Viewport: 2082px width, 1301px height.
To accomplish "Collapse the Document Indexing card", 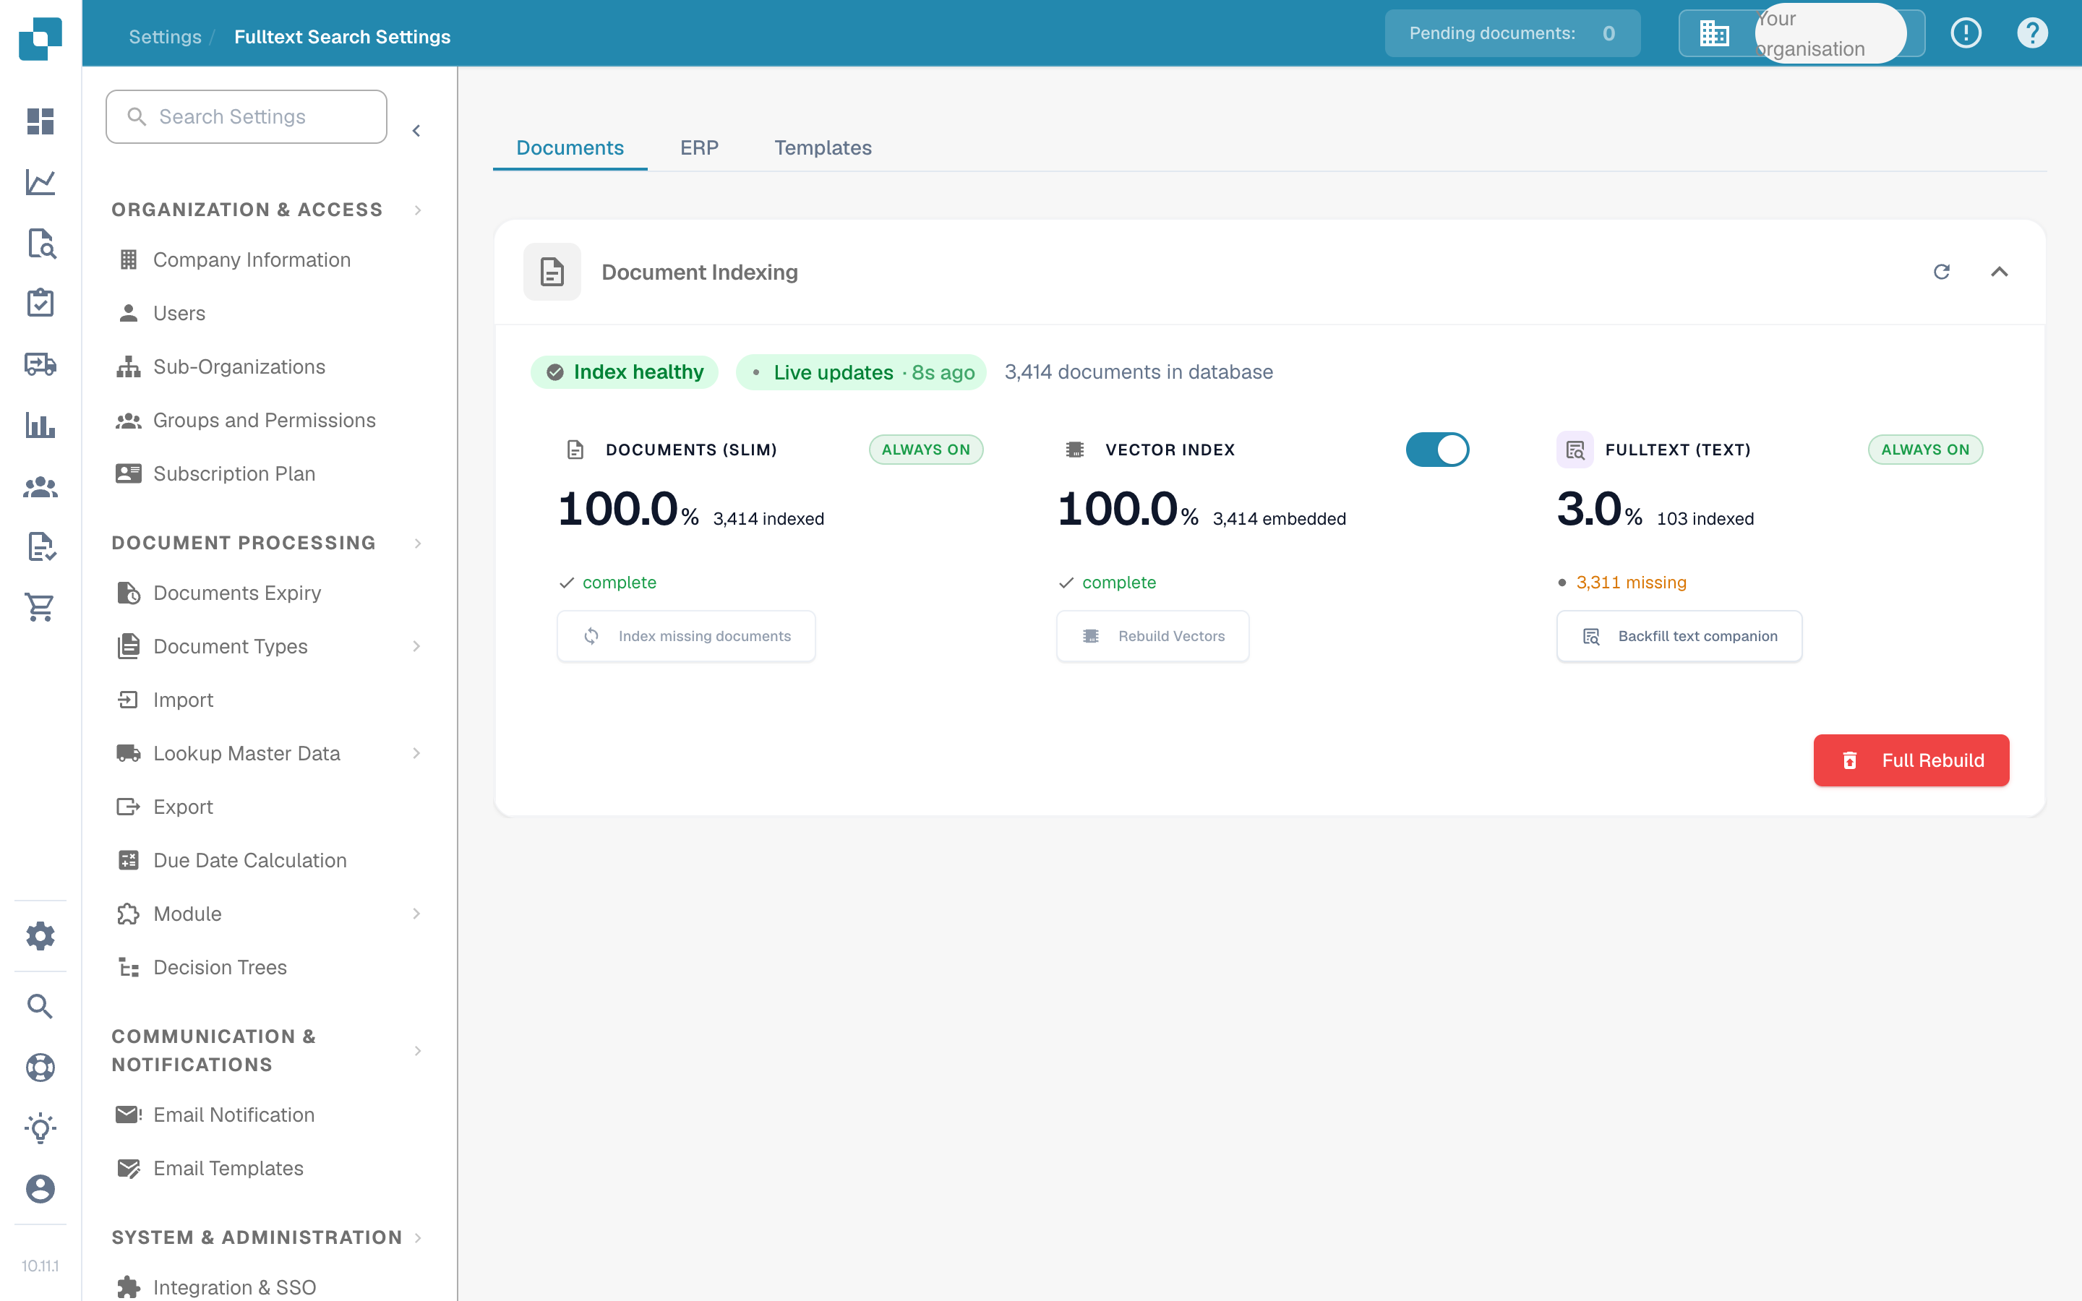I will click(x=2000, y=272).
